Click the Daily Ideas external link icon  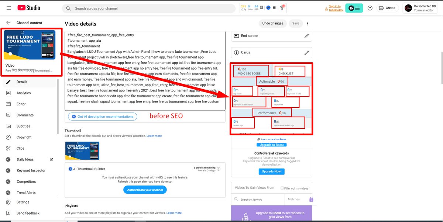tap(51, 159)
